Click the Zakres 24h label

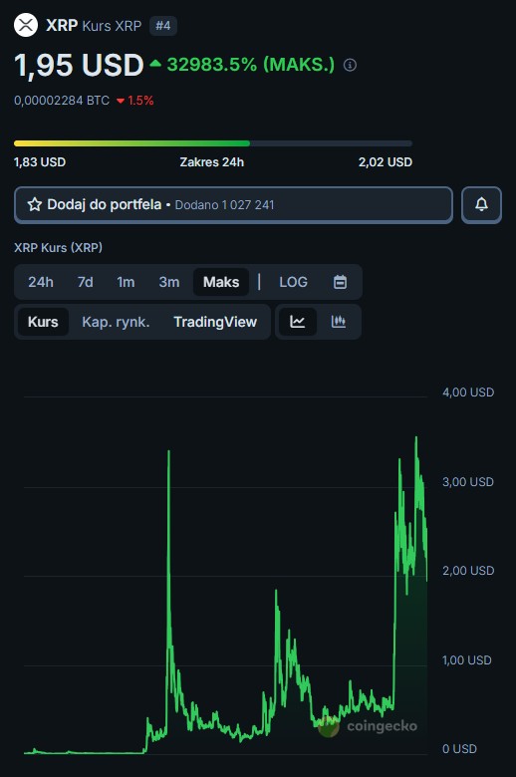pos(211,162)
